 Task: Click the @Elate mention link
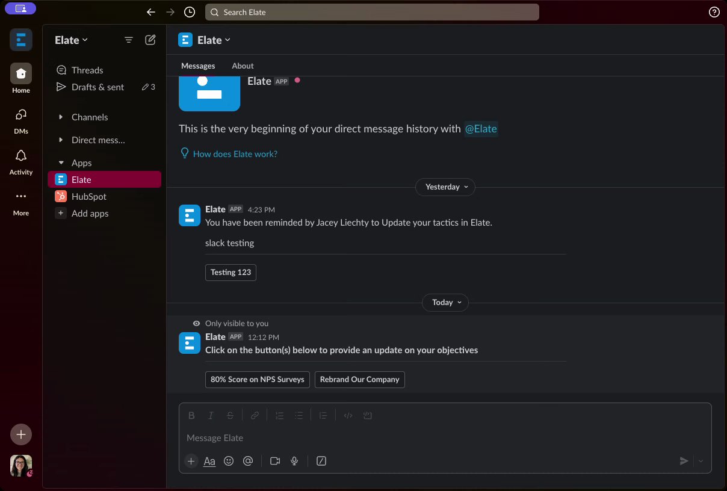pyautogui.click(x=481, y=129)
